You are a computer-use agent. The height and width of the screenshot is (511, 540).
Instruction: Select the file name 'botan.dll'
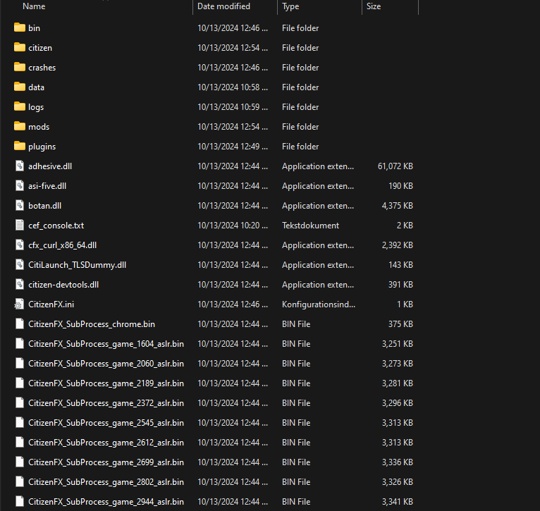coord(45,206)
